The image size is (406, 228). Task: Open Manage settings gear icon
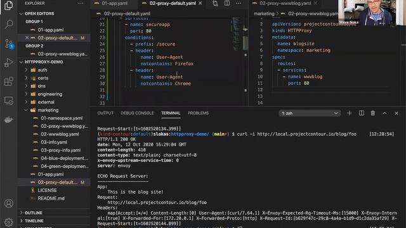(x=8, y=222)
